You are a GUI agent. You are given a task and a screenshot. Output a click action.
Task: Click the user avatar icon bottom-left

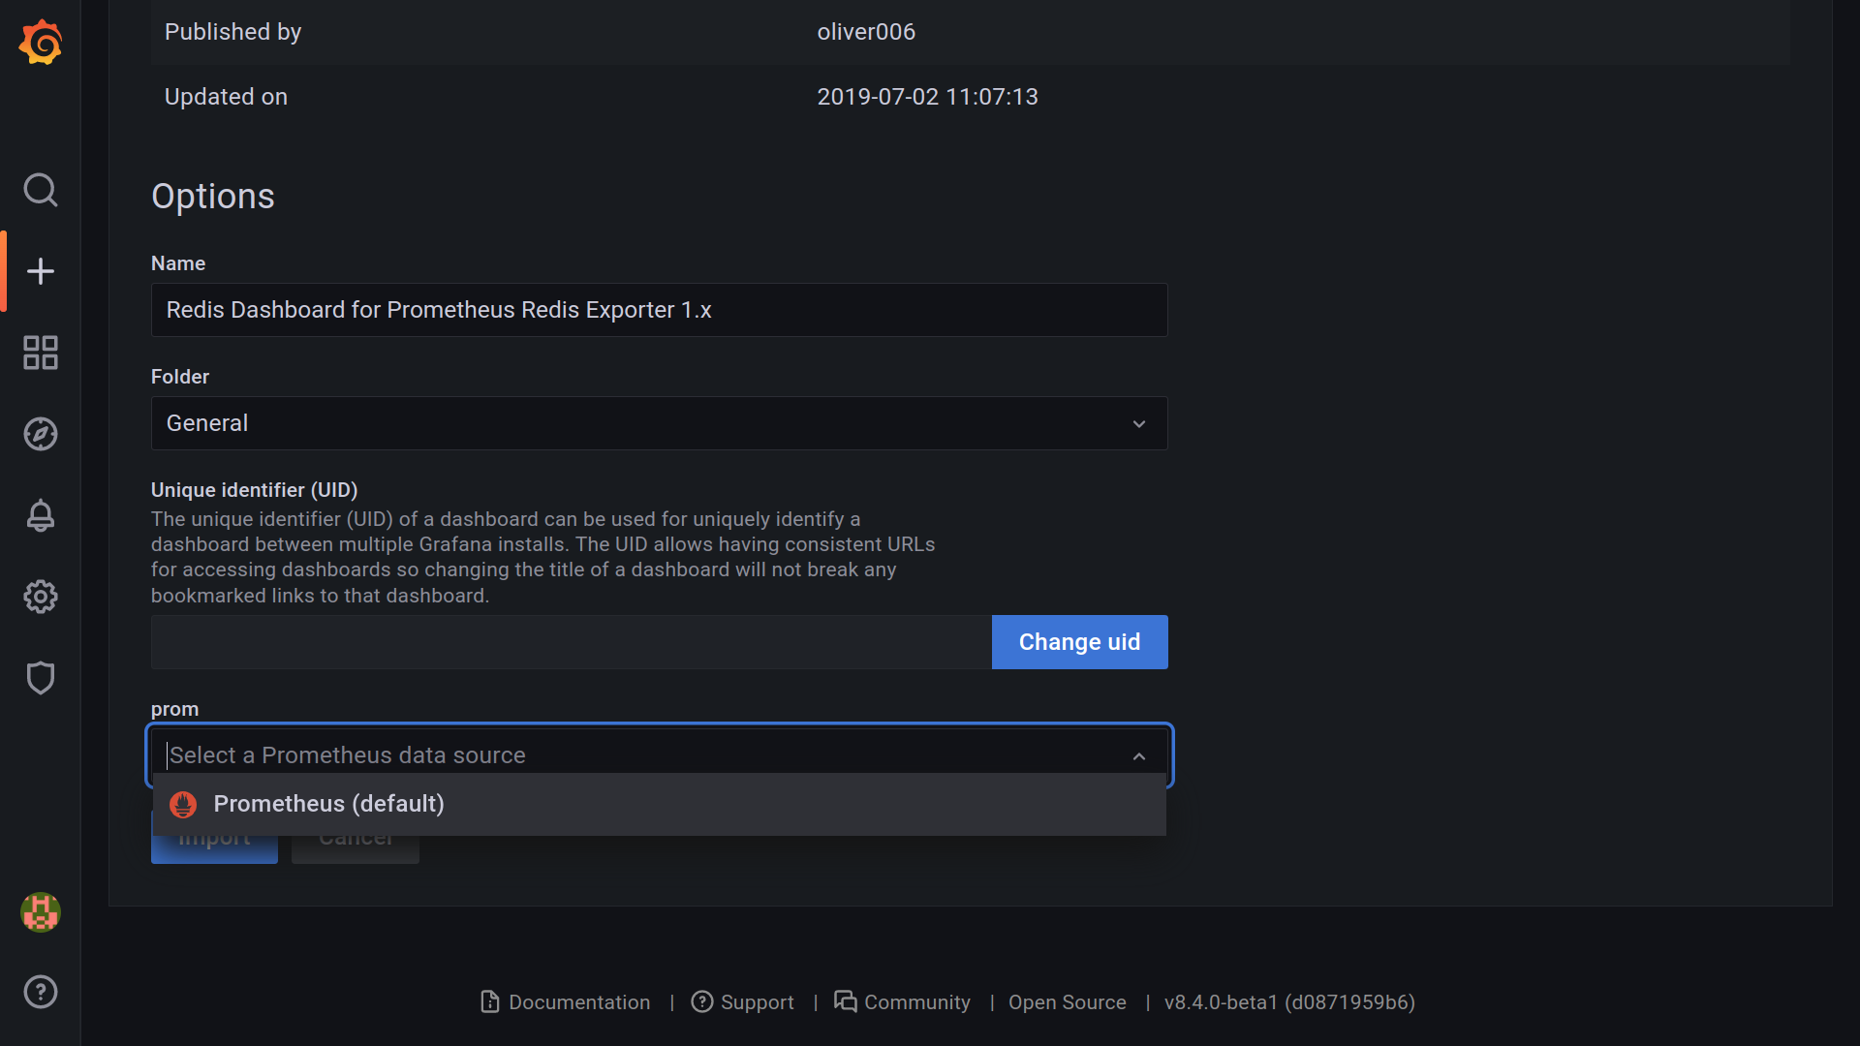[x=40, y=912]
